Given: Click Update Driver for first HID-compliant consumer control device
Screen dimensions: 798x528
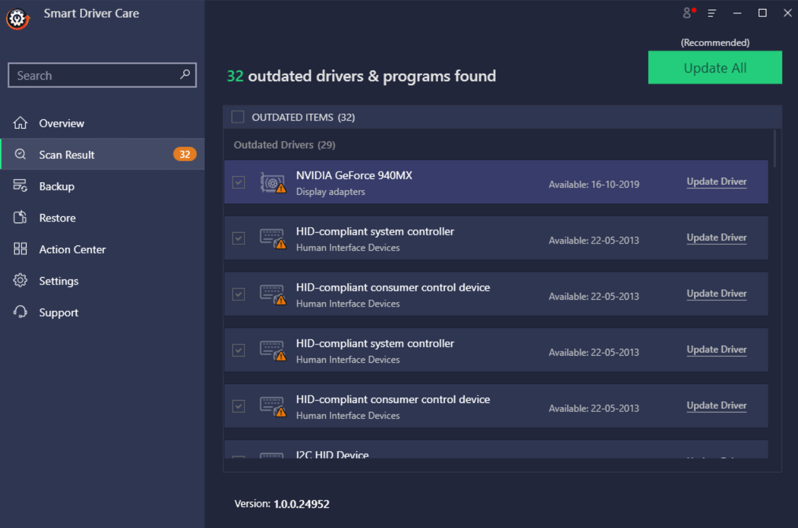Looking at the screenshot, I should click(716, 294).
